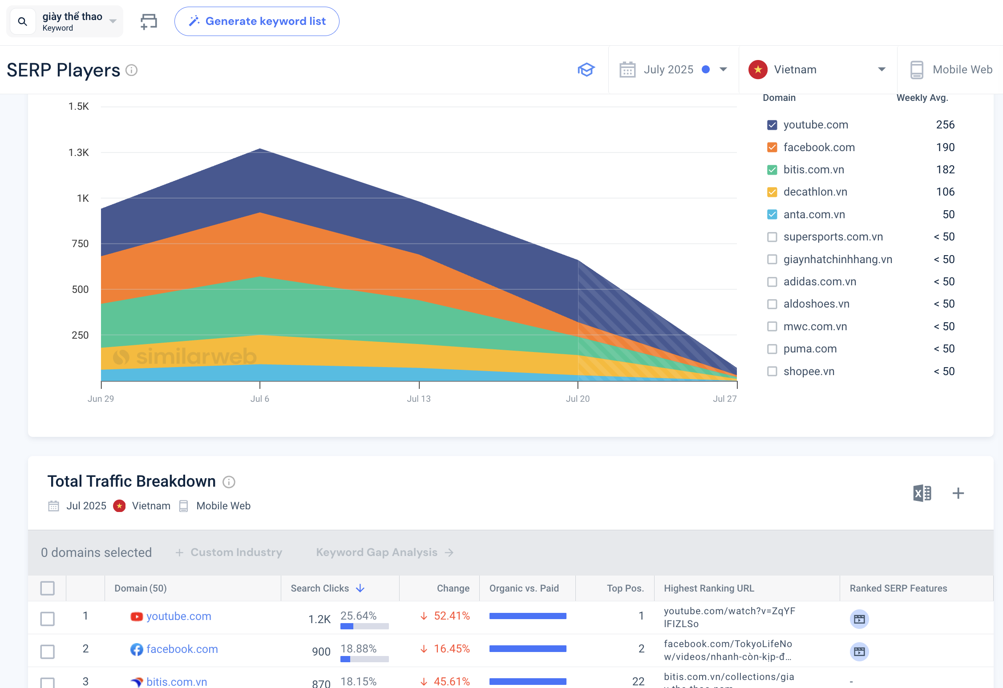
Task: Click Highest Ranking URL column header
Action: pos(709,588)
